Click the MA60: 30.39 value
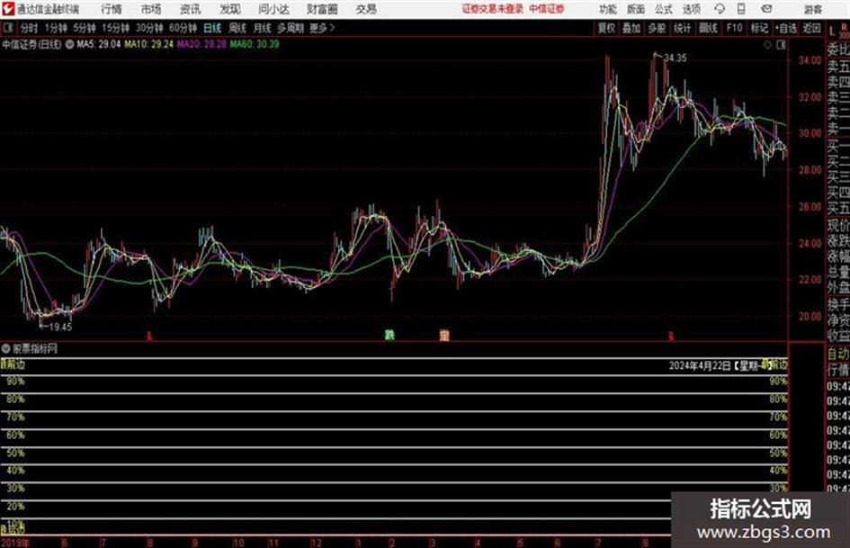This screenshot has height=548, width=850. click(255, 44)
